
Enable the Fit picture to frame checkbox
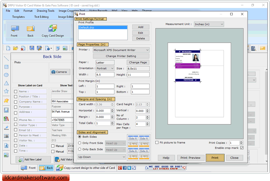(x=157, y=143)
